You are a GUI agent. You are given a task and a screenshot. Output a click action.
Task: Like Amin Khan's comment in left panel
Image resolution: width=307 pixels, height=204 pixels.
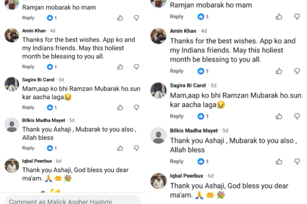point(120,67)
